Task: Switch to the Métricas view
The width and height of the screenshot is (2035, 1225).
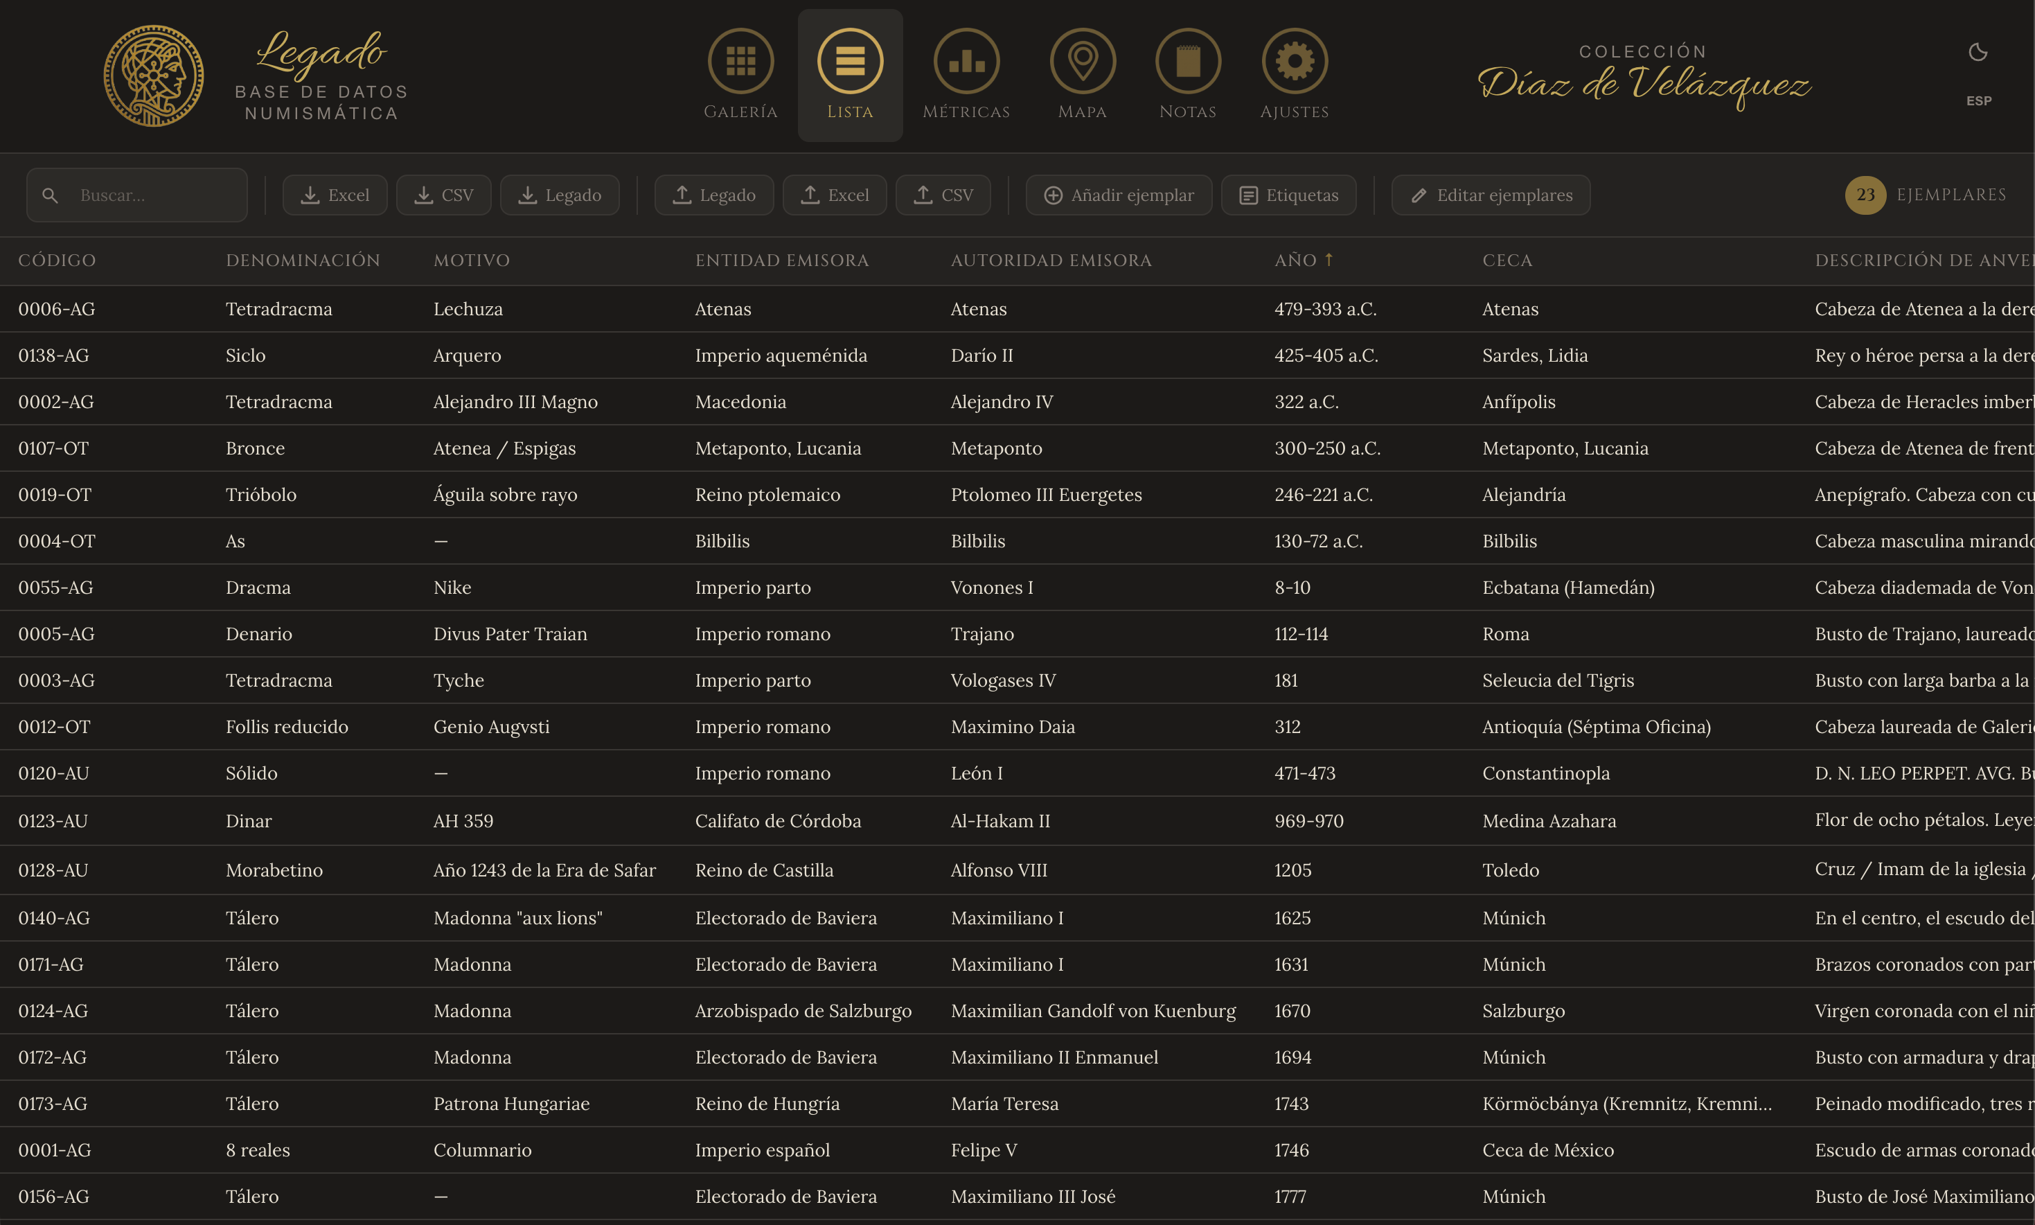Action: point(966,74)
